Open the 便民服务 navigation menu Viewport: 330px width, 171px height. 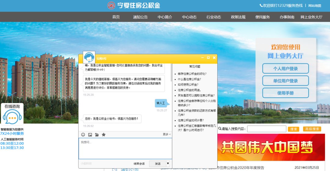(x=262, y=17)
